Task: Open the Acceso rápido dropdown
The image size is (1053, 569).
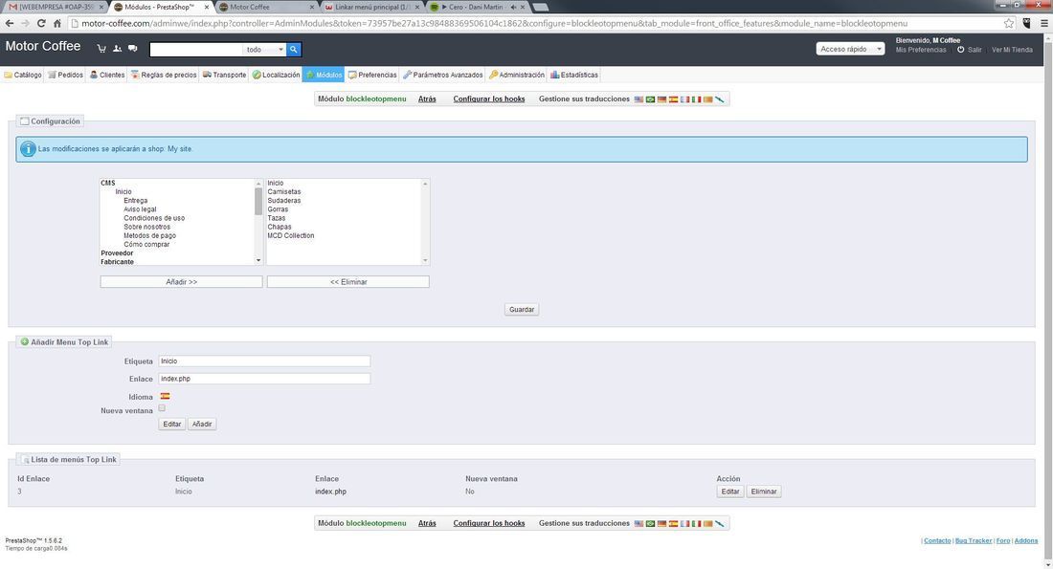Action: click(x=849, y=49)
